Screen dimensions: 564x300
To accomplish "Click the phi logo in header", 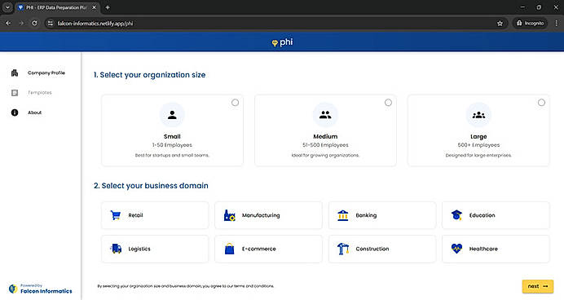I will 282,42.
